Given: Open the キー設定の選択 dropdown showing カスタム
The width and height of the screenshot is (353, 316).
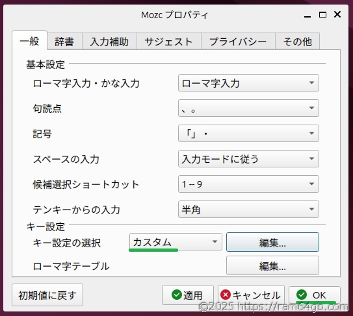Looking at the screenshot, I should (x=176, y=242).
